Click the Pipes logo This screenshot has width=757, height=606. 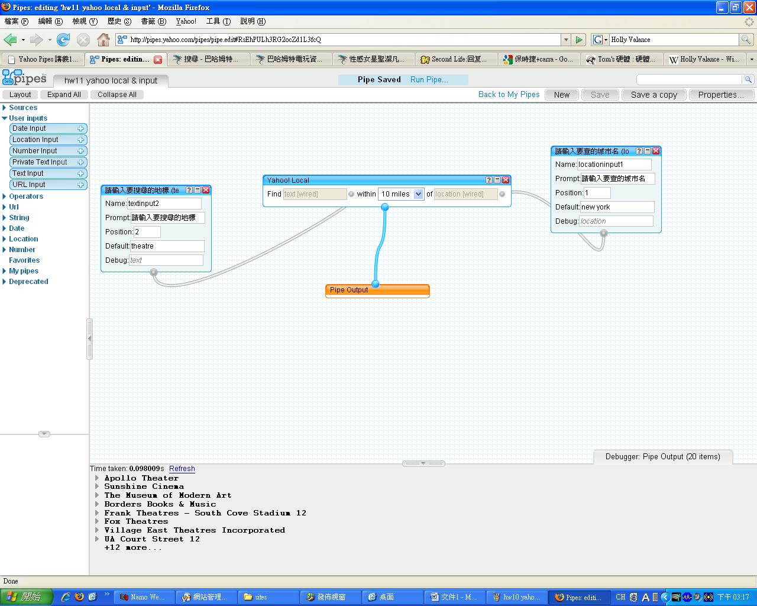pyautogui.click(x=24, y=78)
